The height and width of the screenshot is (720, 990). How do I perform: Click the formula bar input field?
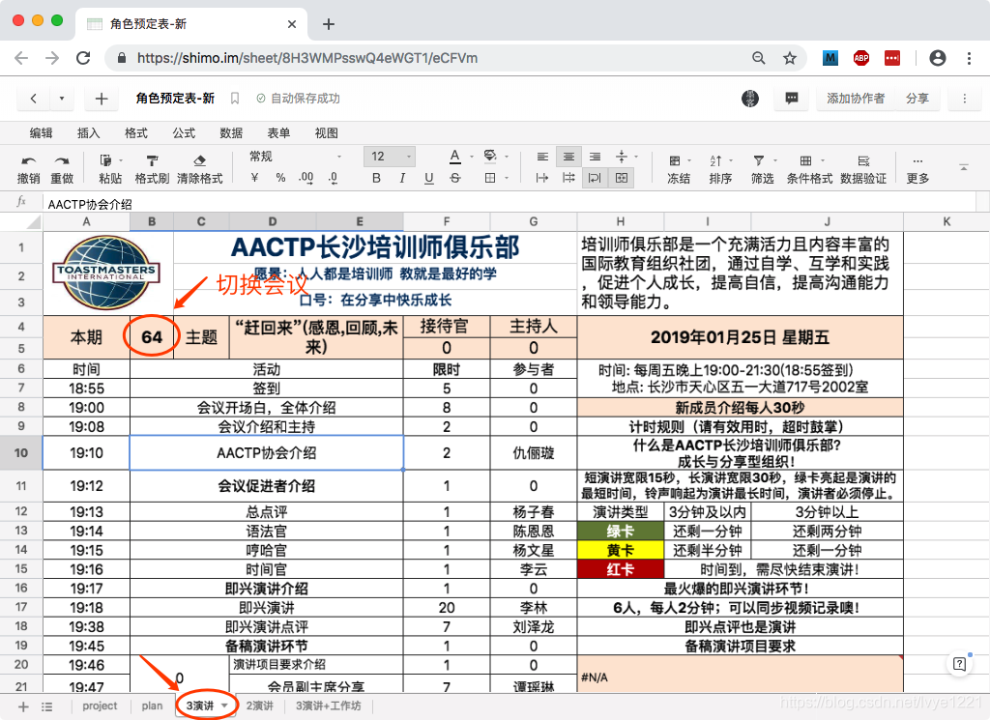pos(511,204)
